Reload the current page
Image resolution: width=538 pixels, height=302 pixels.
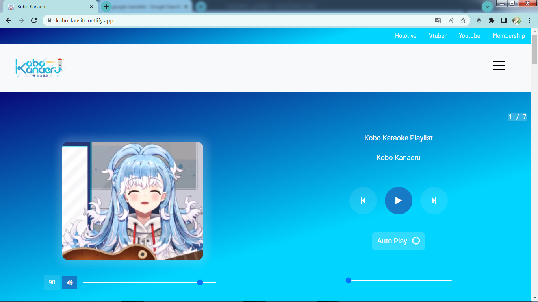coord(34,20)
